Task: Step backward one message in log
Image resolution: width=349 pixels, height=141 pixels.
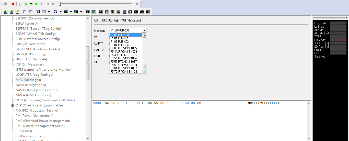Action: 42,4
